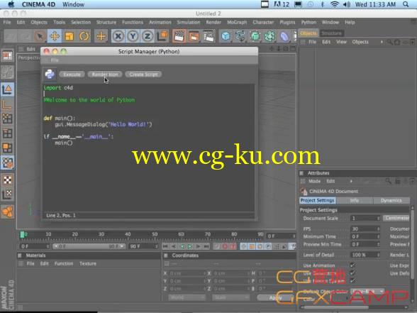
Task: Open the Render Settings icon
Action: tap(208, 36)
